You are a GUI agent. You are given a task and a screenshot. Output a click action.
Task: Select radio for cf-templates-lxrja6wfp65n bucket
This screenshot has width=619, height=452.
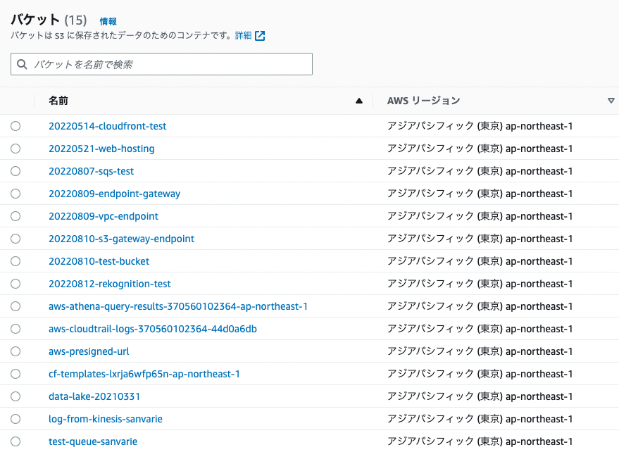pyautogui.click(x=15, y=373)
